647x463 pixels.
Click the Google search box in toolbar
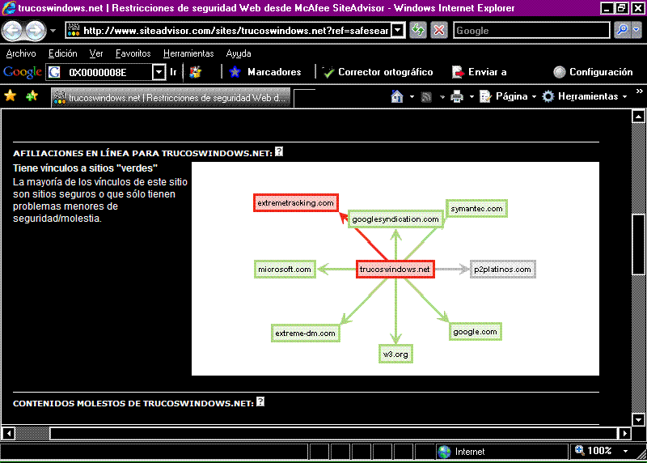531,31
